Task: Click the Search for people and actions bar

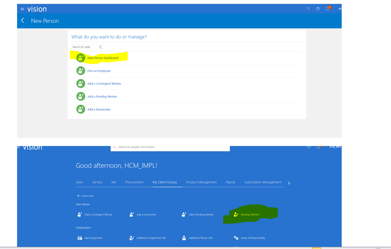Action: pyautogui.click(x=170, y=147)
